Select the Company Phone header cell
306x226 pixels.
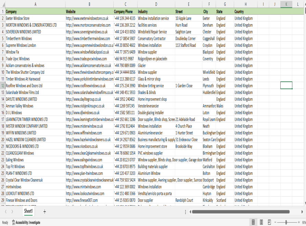tap(125, 12)
